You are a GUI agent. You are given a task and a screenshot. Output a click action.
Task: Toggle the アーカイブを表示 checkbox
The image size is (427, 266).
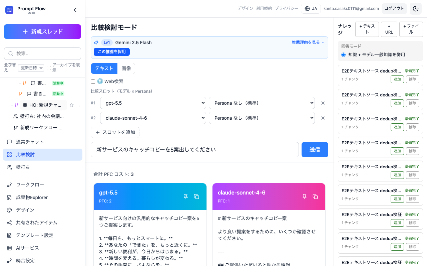(x=49, y=68)
